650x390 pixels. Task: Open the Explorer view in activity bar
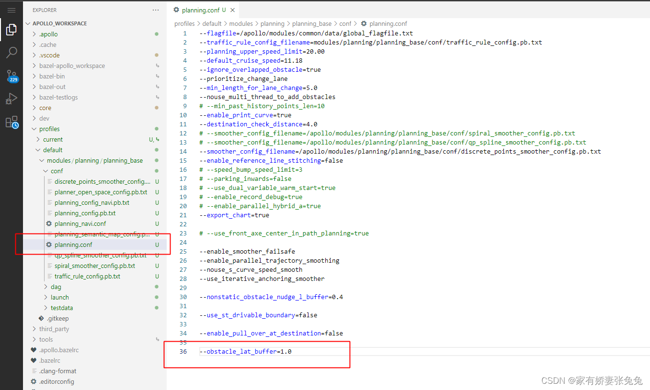click(x=11, y=30)
